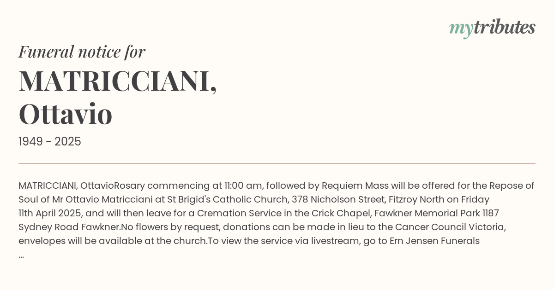Select the MATRICCIANI surname heading
Viewport: 554px width, 290px height.
[117, 81]
